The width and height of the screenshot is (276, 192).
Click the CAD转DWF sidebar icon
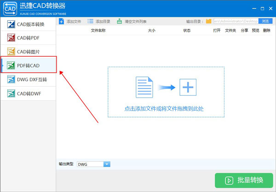[11, 93]
